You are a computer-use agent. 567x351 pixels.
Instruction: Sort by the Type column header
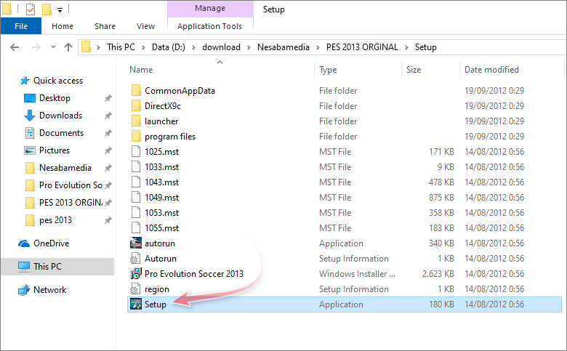point(328,70)
